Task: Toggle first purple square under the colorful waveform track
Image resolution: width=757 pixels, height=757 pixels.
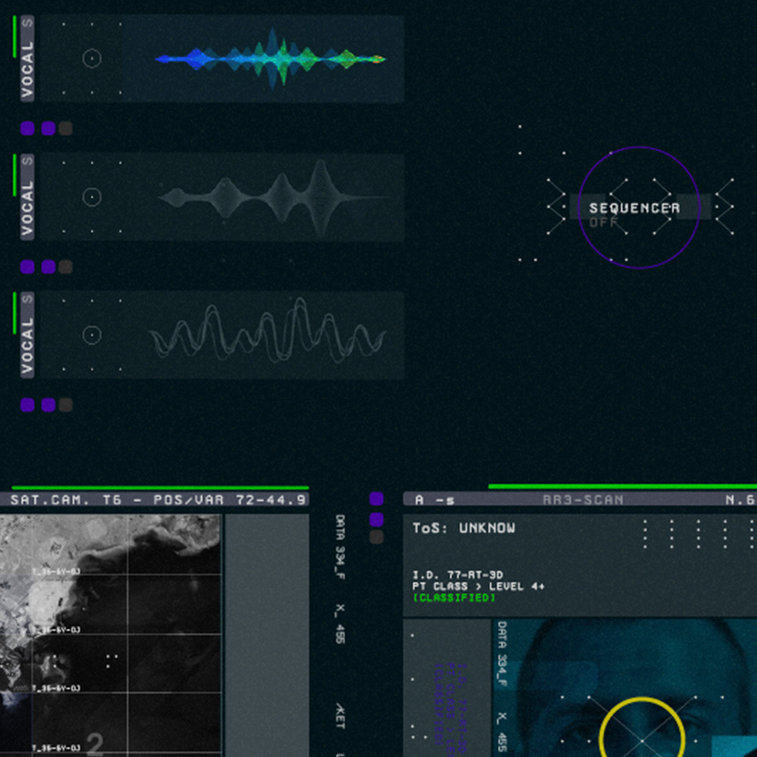Action: click(27, 129)
